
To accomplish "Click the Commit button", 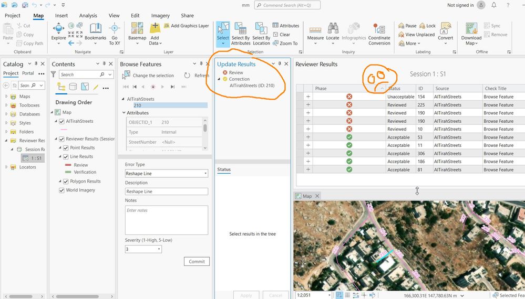I will pos(197,262).
